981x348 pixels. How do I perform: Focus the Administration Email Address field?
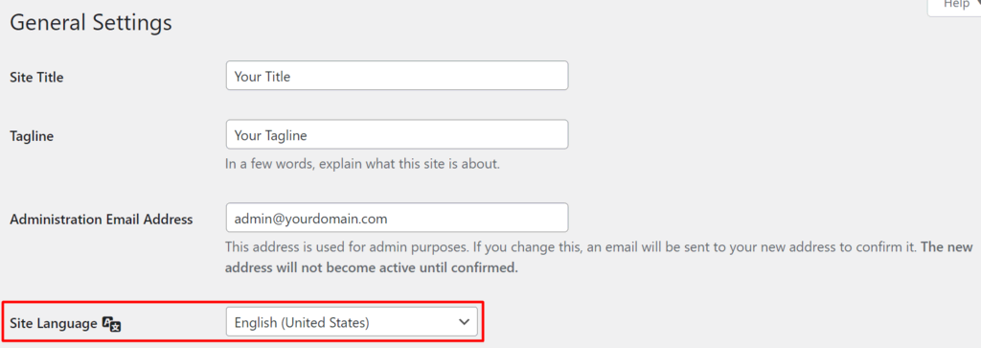click(x=397, y=218)
